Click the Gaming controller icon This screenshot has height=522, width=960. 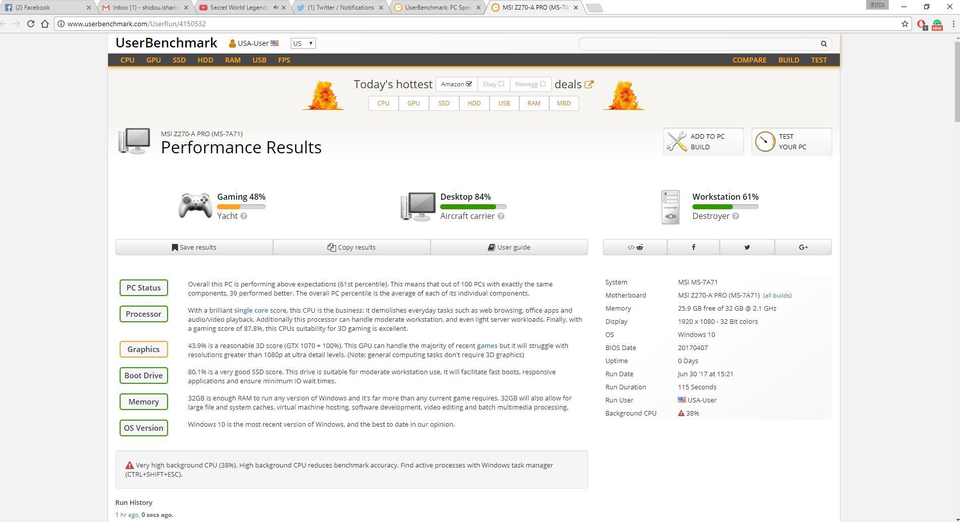[x=195, y=206]
